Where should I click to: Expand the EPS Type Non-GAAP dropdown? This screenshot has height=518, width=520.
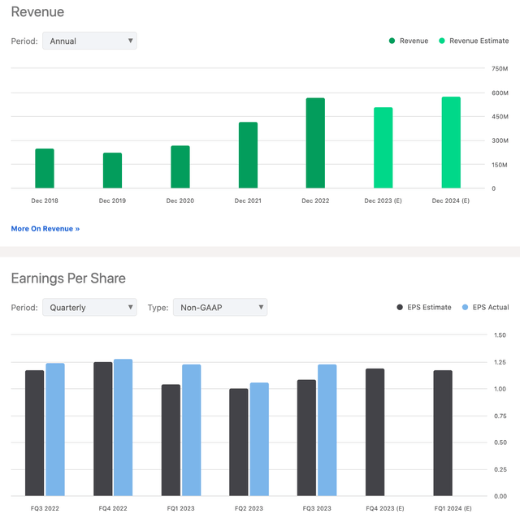219,308
